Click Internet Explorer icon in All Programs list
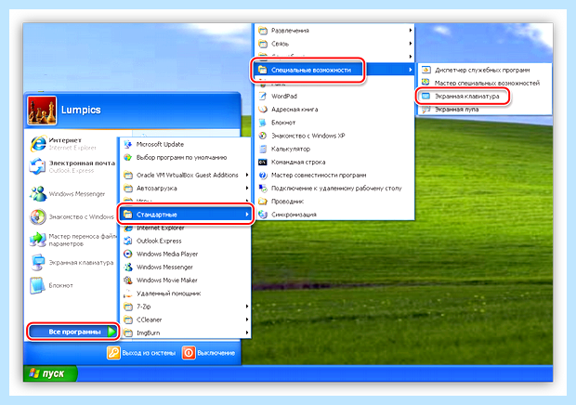This screenshot has height=405, width=576. tap(128, 228)
